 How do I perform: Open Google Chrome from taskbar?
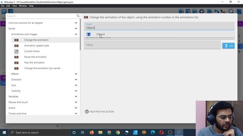click(x=118, y=133)
